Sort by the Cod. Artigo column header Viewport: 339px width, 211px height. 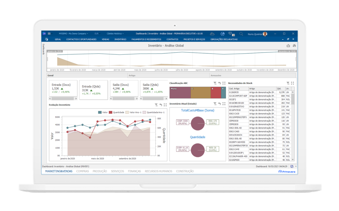pos(238,89)
